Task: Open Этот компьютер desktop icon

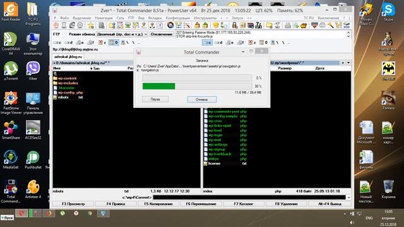Action: (x=33, y=44)
